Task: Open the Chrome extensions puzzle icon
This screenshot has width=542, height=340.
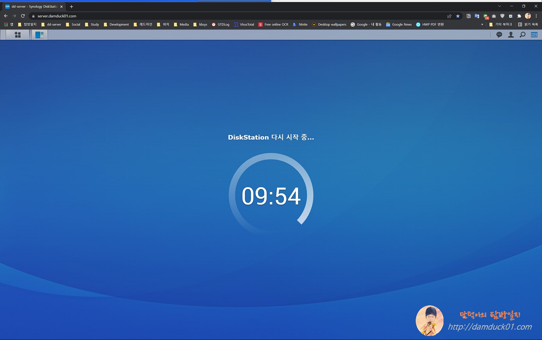Action: coord(519,16)
